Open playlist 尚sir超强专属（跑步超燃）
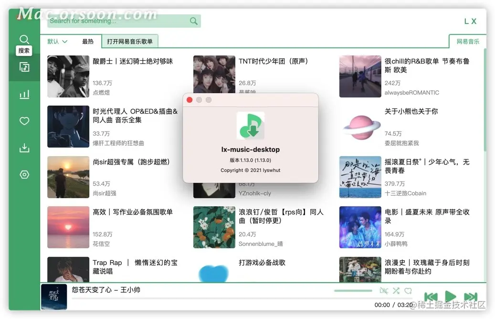Screen dimensions: 495x319 click(133, 162)
